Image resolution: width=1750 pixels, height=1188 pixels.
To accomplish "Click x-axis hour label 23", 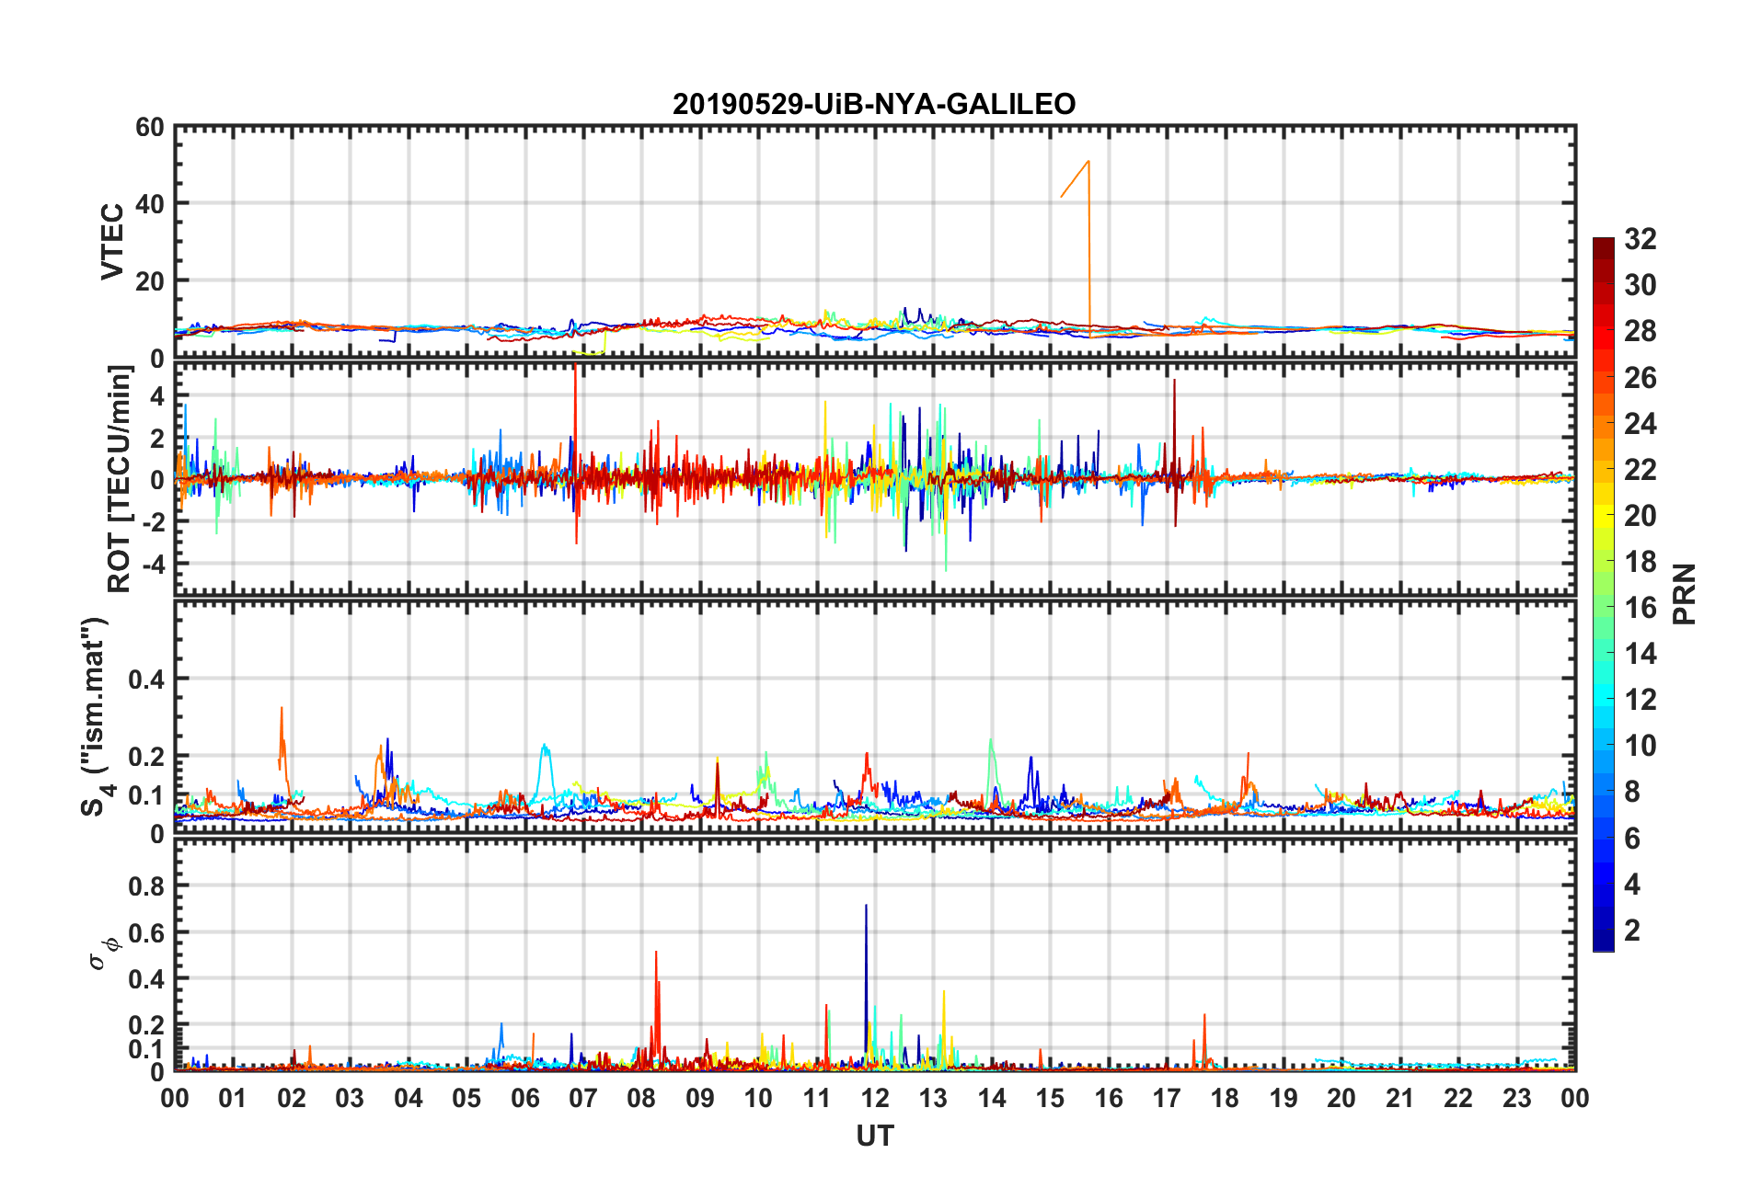I will [1516, 1098].
